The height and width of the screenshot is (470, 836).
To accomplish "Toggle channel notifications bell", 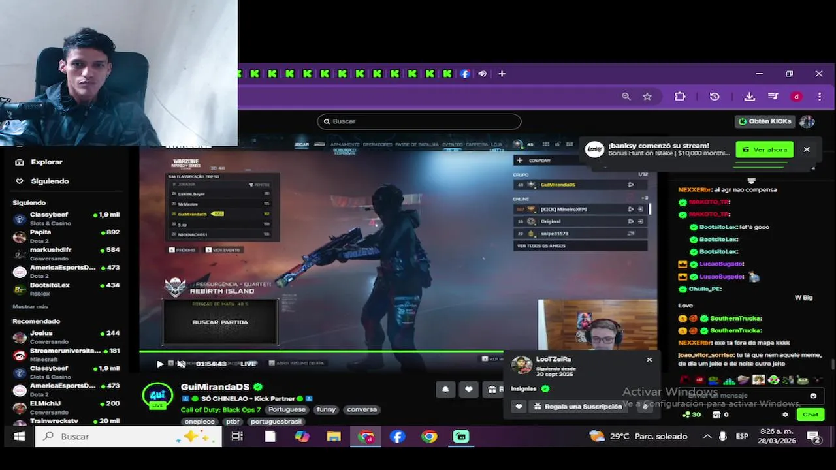I will click(x=445, y=389).
